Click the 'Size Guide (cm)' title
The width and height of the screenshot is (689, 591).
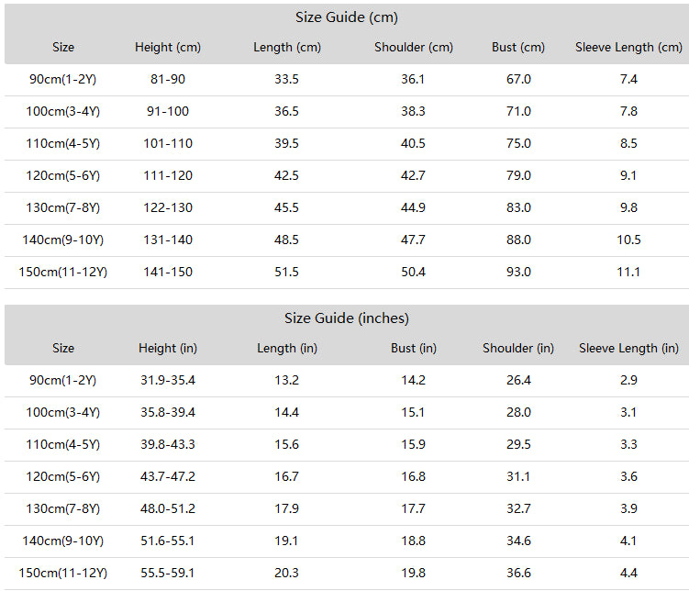coord(346,17)
